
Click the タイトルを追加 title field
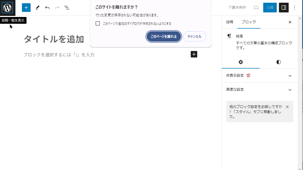[54, 39]
